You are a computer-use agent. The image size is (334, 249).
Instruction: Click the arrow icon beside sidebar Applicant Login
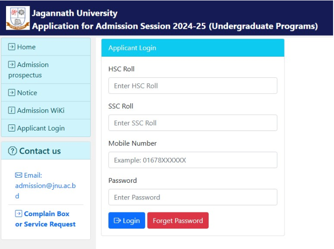pos(12,128)
